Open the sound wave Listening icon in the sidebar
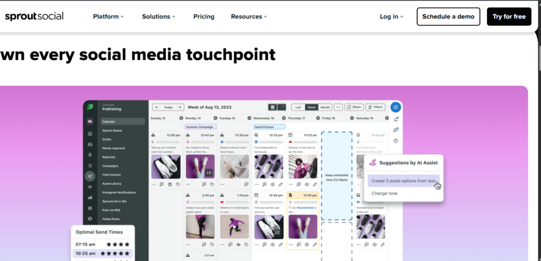Screen dimensions: 541x261 (x=90, y=187)
